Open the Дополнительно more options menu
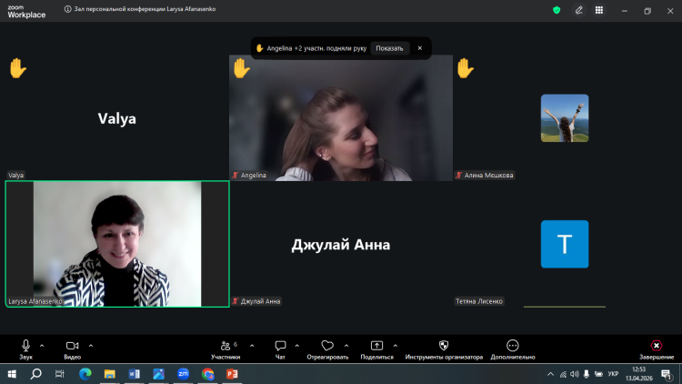This screenshot has width=682, height=384. 512,347
